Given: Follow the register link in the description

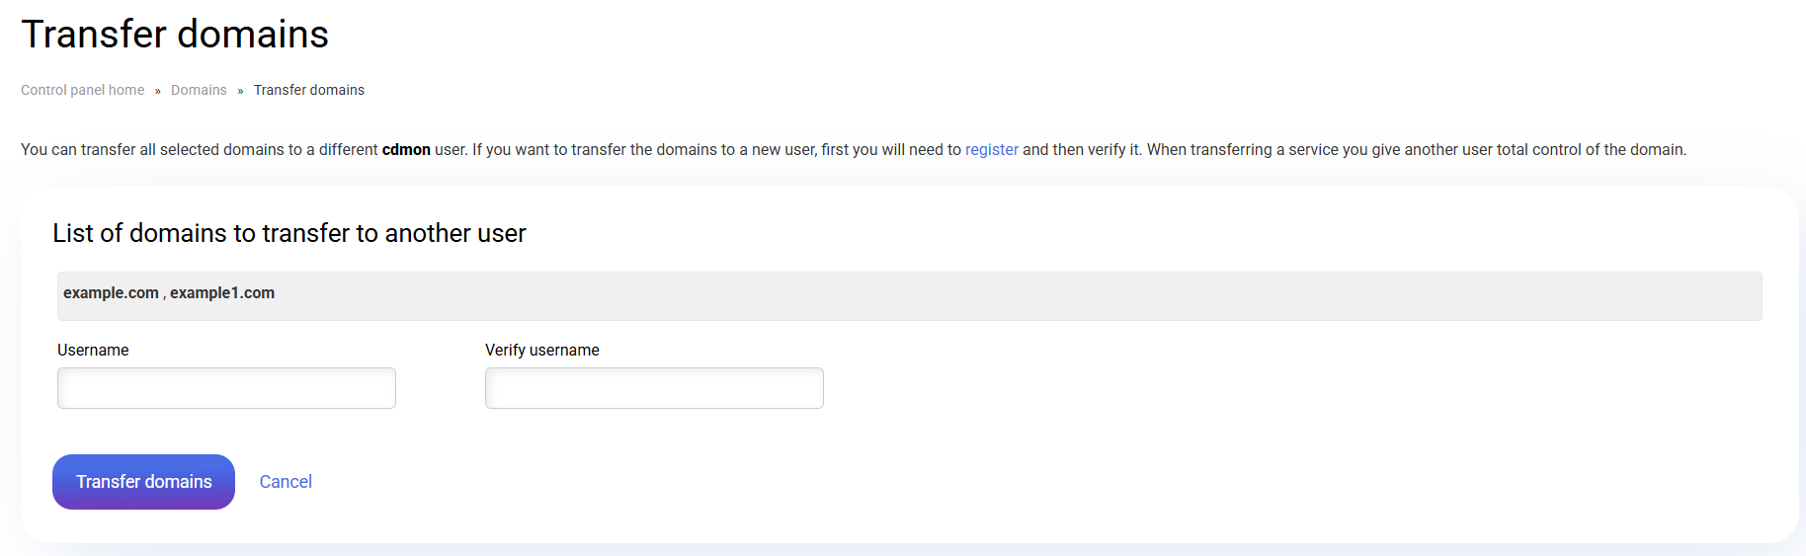Looking at the screenshot, I should point(991,150).
